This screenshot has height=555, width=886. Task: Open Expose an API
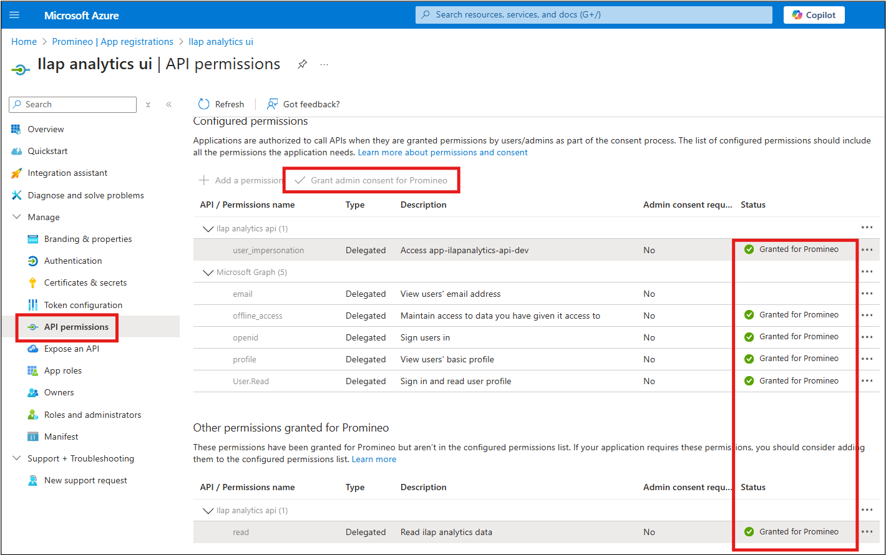click(x=71, y=349)
